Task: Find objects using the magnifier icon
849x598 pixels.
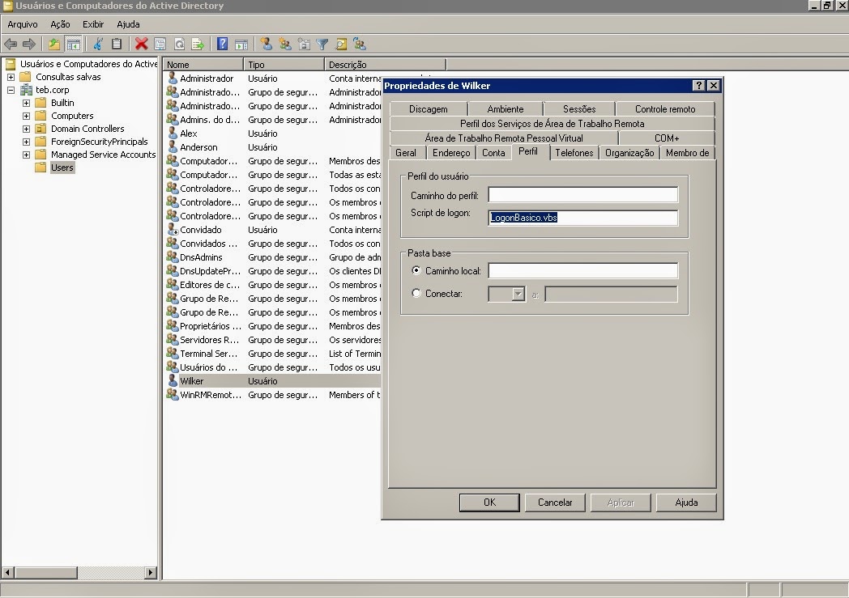Action: click(x=339, y=44)
